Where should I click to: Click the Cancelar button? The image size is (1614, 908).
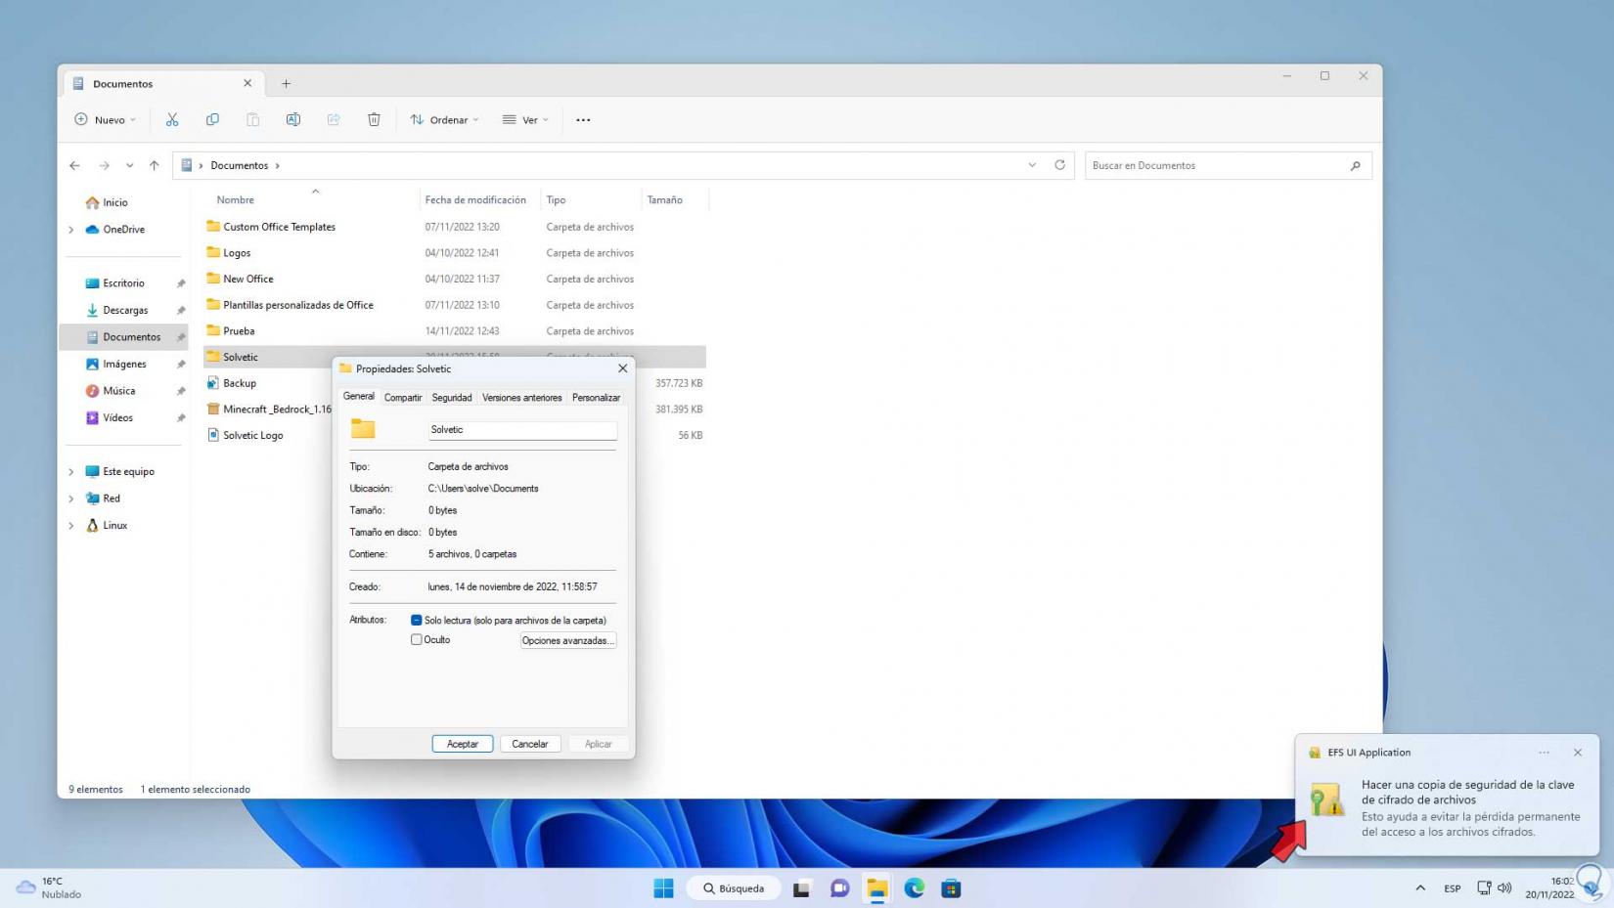click(530, 744)
